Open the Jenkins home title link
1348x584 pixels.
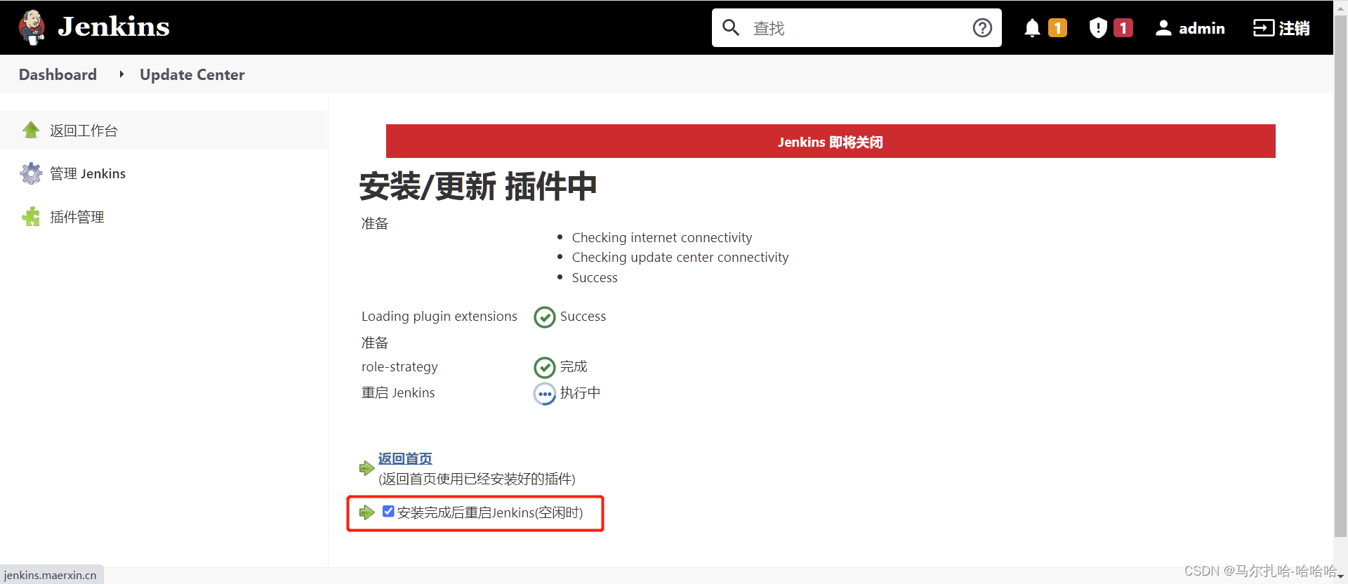[114, 27]
